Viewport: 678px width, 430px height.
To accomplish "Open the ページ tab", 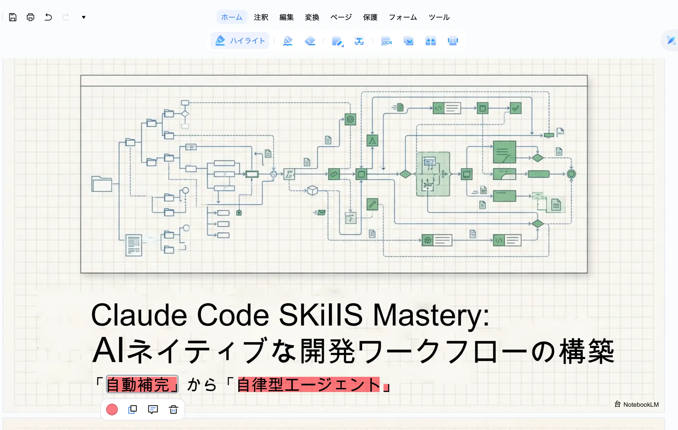I will point(341,17).
